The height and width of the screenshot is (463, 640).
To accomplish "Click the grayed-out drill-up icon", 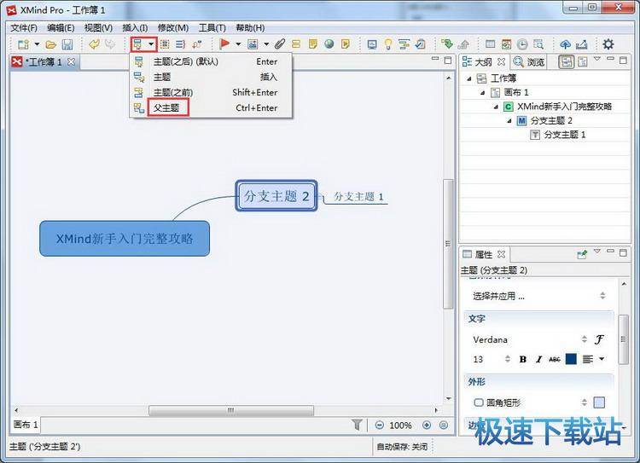I will pos(463,44).
